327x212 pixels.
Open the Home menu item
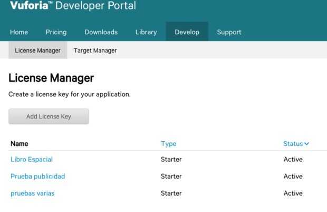[x=19, y=32]
